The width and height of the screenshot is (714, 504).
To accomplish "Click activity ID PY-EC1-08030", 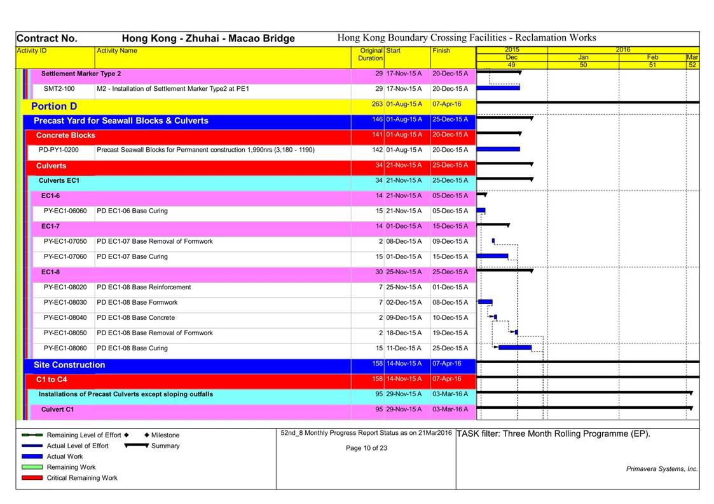I will point(65,303).
